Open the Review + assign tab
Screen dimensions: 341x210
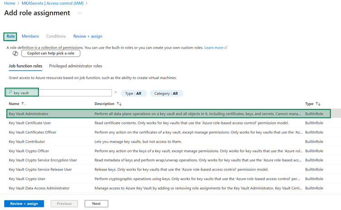[x=88, y=36]
